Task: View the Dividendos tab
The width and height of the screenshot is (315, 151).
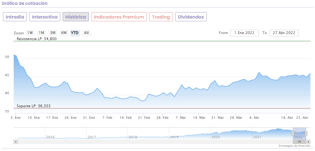Action: [x=191, y=17]
